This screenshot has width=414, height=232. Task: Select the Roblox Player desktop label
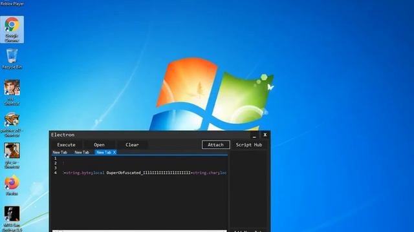pos(12,4)
